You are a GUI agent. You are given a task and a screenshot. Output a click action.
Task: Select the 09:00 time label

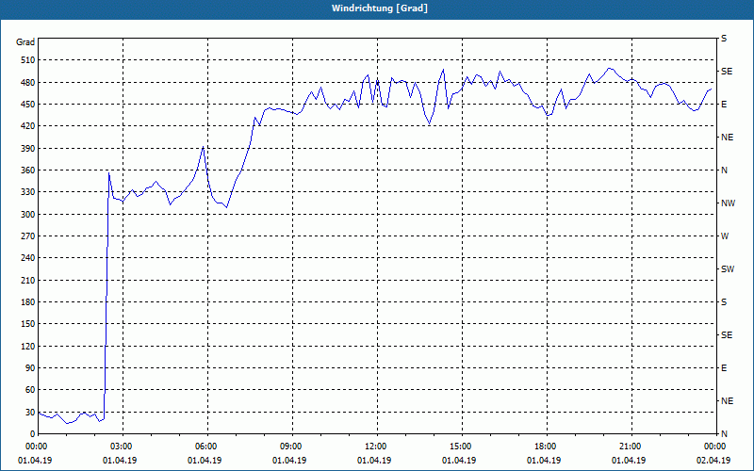tap(289, 447)
